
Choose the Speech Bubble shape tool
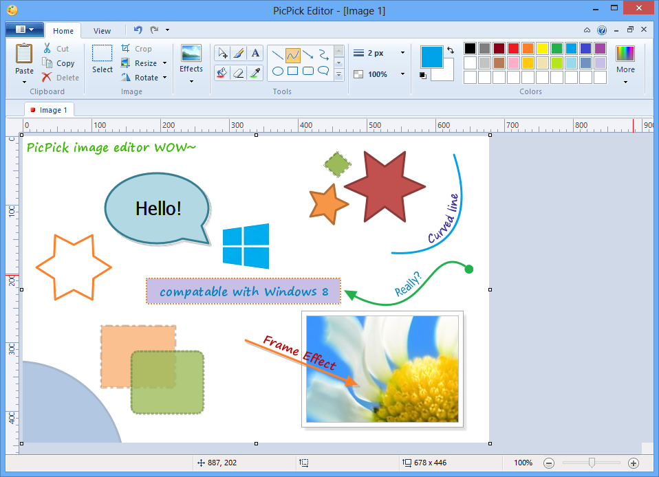tap(323, 71)
